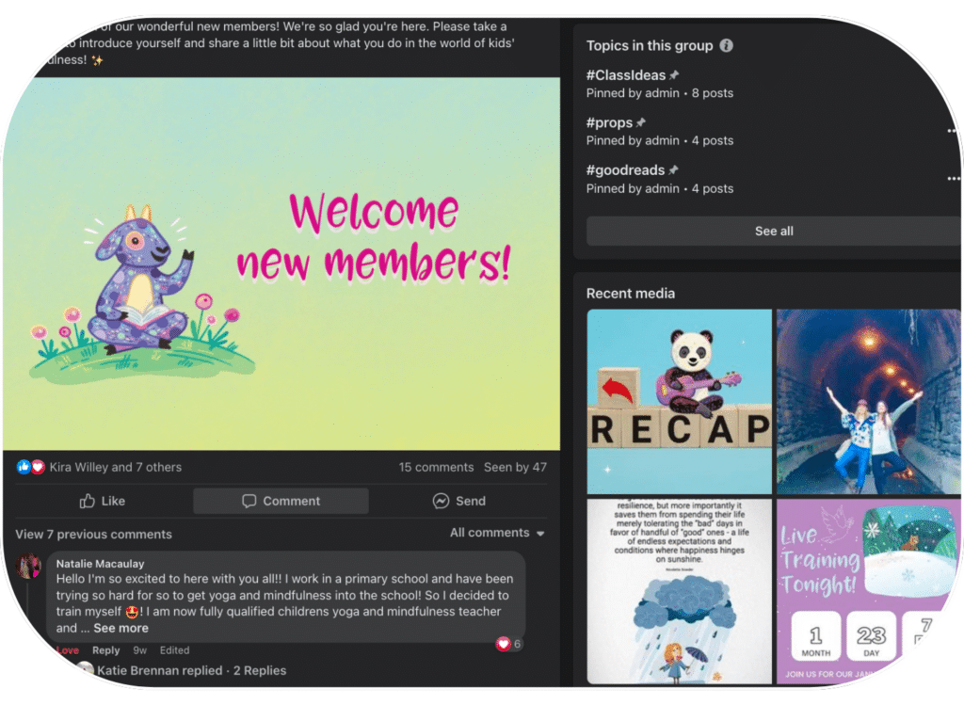This screenshot has width=964, height=705.
Task: Reply to Natalie Macaulay's comment
Action: (x=105, y=650)
